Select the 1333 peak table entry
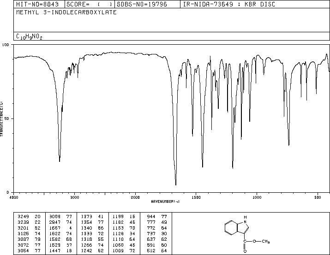 (92, 234)
